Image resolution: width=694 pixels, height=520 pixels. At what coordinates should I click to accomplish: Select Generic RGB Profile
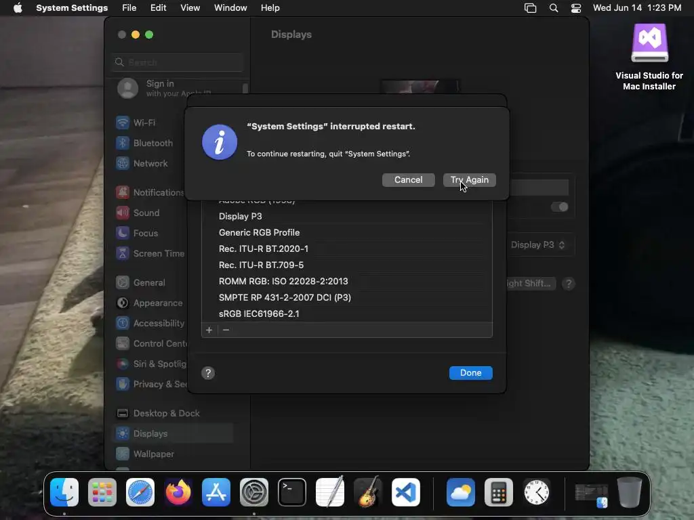click(347, 233)
